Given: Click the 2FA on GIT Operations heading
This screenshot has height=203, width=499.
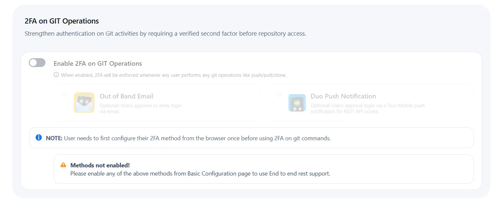Looking at the screenshot, I should pos(62,21).
